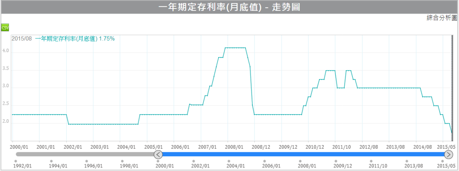Click the gray unselected range track

85,154
